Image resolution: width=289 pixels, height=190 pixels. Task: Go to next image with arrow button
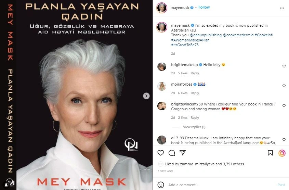pyautogui.click(x=146, y=96)
